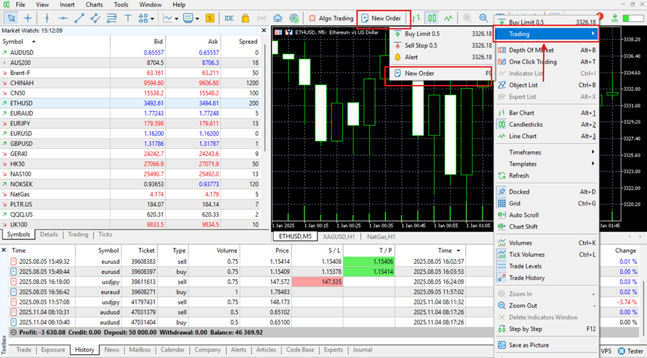647x358 pixels.
Task: Click the New Order toolbar button
Action: [381, 18]
